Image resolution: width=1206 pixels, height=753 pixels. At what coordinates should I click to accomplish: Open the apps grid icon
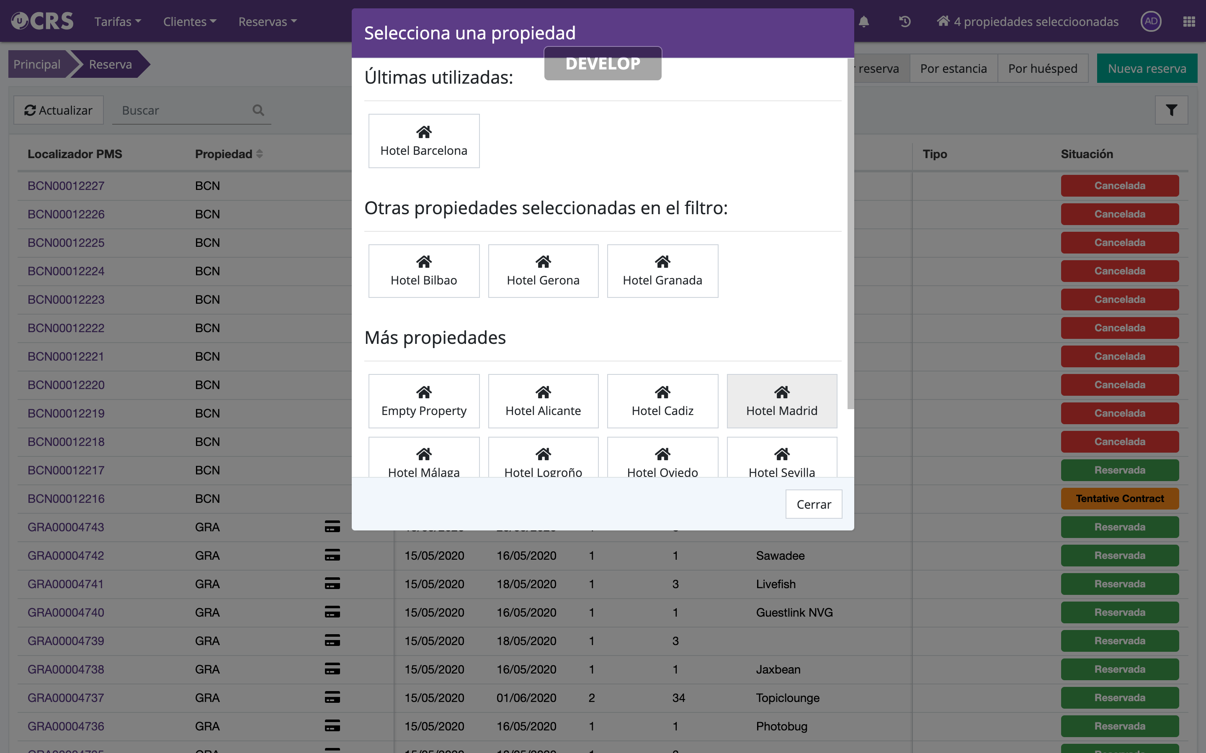(x=1188, y=21)
